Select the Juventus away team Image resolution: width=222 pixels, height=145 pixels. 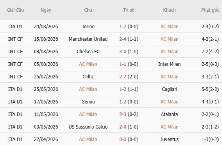tap(169, 140)
